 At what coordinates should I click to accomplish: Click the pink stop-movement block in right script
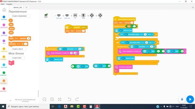[x=123, y=67]
